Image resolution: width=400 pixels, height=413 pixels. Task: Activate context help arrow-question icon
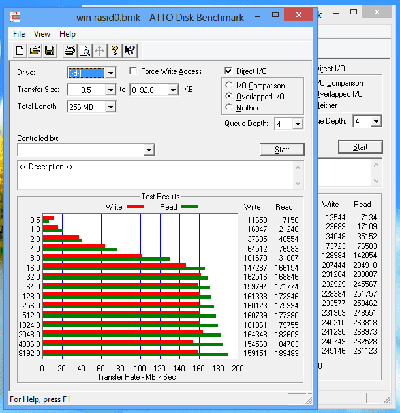(x=130, y=50)
